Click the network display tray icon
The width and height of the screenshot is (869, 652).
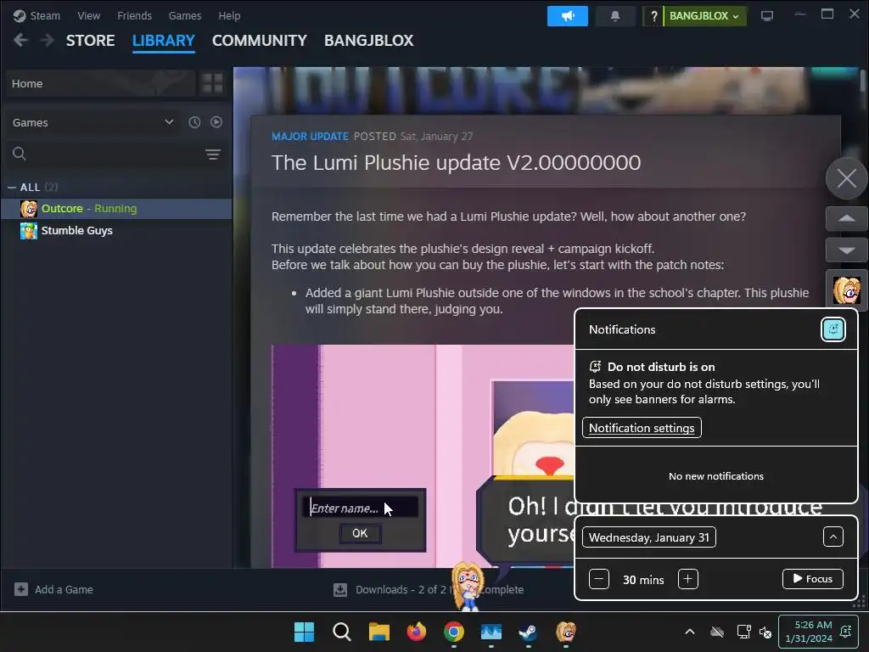[x=743, y=632]
